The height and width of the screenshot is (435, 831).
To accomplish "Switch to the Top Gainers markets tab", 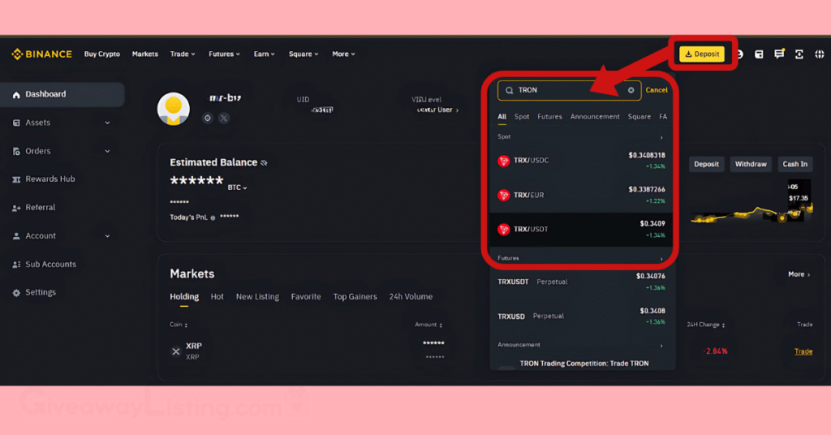I will [355, 297].
